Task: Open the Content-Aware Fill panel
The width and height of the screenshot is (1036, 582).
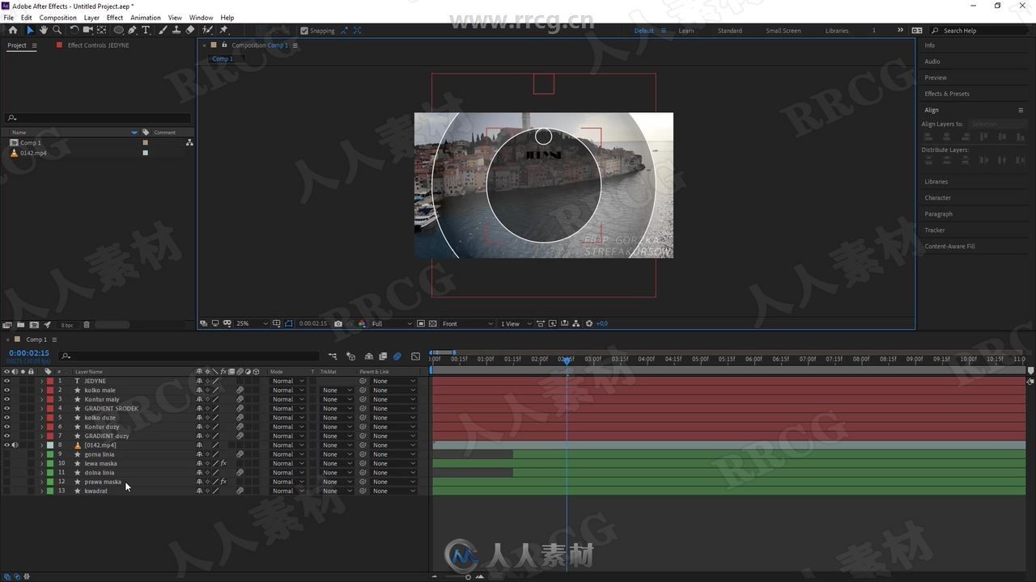Action: click(950, 247)
